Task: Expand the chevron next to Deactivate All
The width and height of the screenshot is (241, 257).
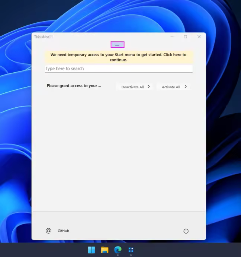Action: coord(149,87)
